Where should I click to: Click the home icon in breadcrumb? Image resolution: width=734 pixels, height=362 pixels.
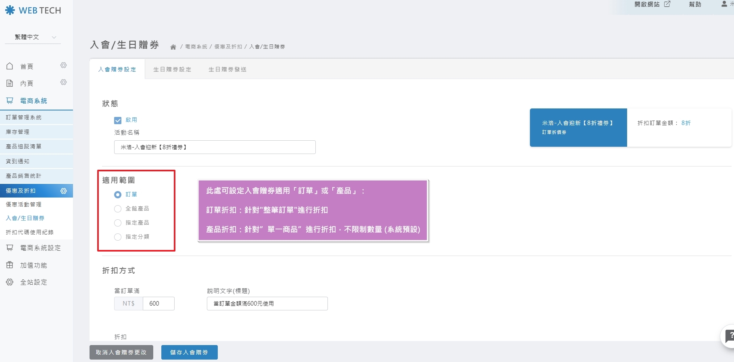(173, 47)
